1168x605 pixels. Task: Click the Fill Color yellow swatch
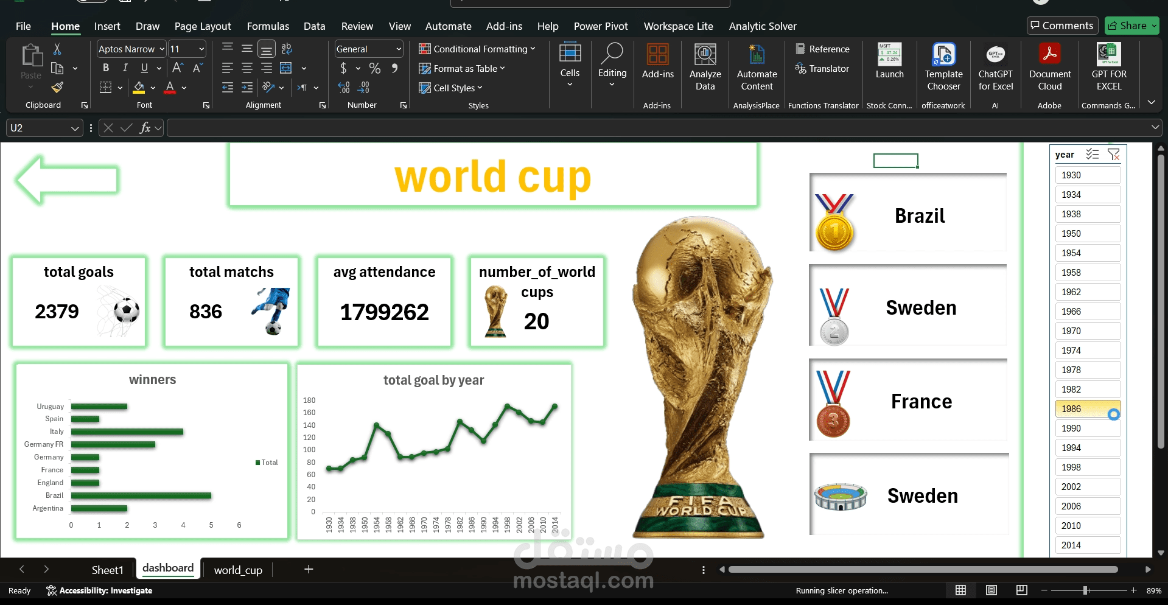pos(139,88)
